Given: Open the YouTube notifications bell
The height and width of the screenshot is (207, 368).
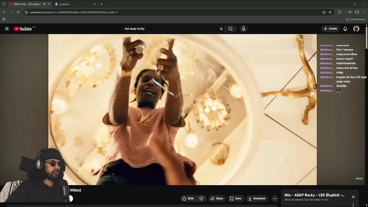Looking at the screenshot, I should coord(345,29).
